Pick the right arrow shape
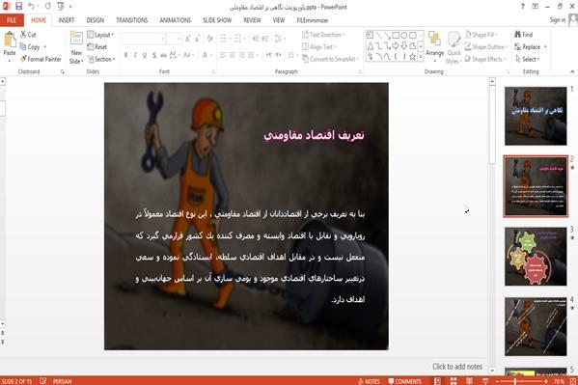This screenshot has width=578, height=385. click(x=396, y=45)
